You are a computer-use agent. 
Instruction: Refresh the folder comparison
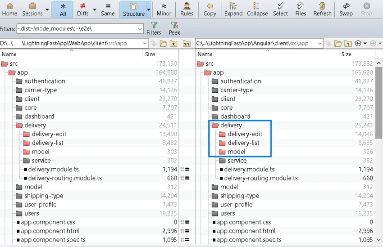pos(322,9)
